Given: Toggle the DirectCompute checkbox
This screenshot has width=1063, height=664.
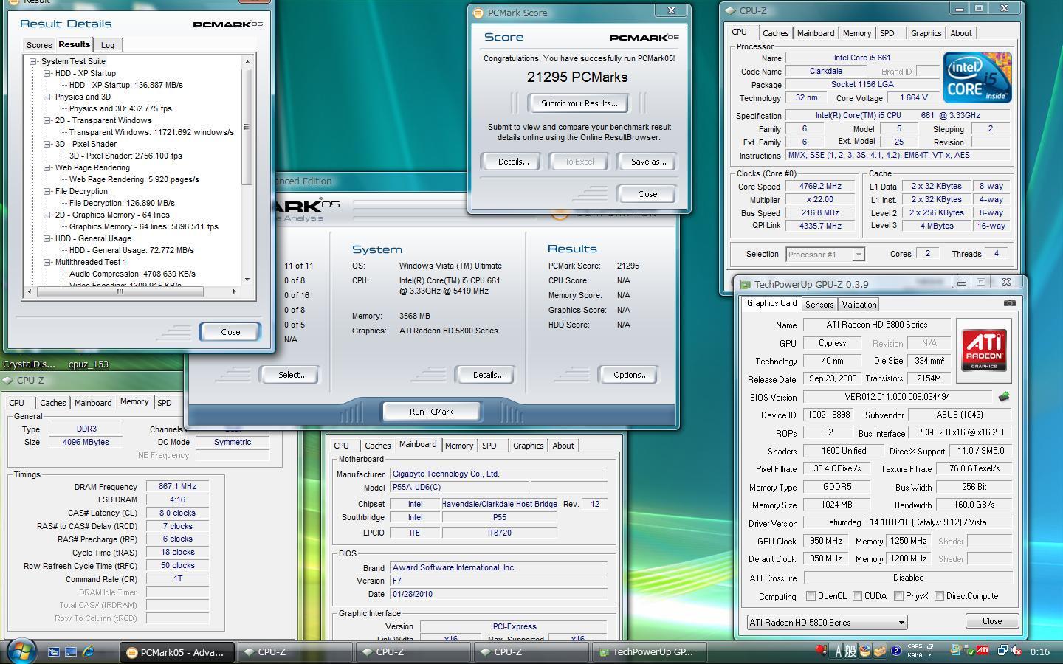Looking at the screenshot, I should (x=939, y=596).
